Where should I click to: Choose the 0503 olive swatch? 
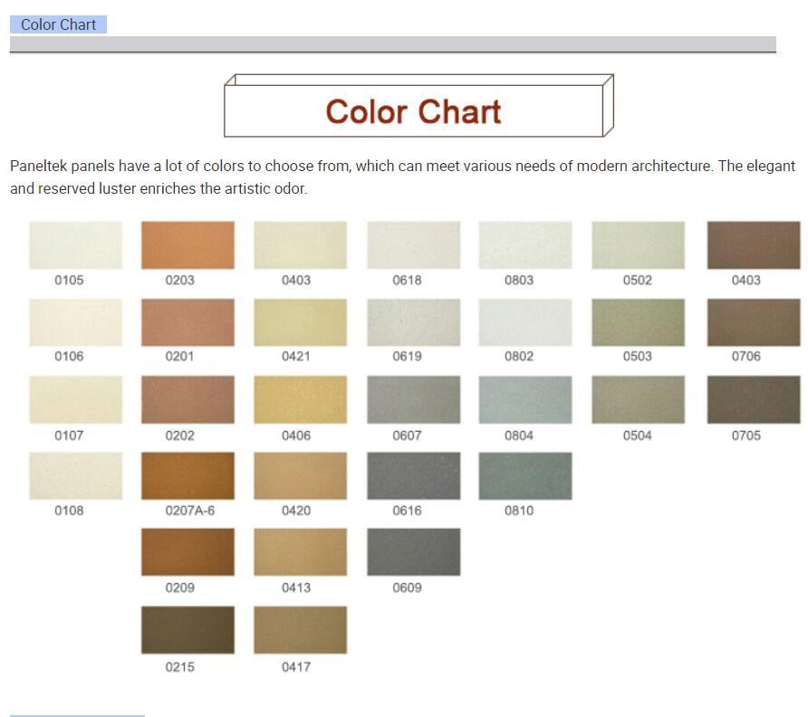639,322
